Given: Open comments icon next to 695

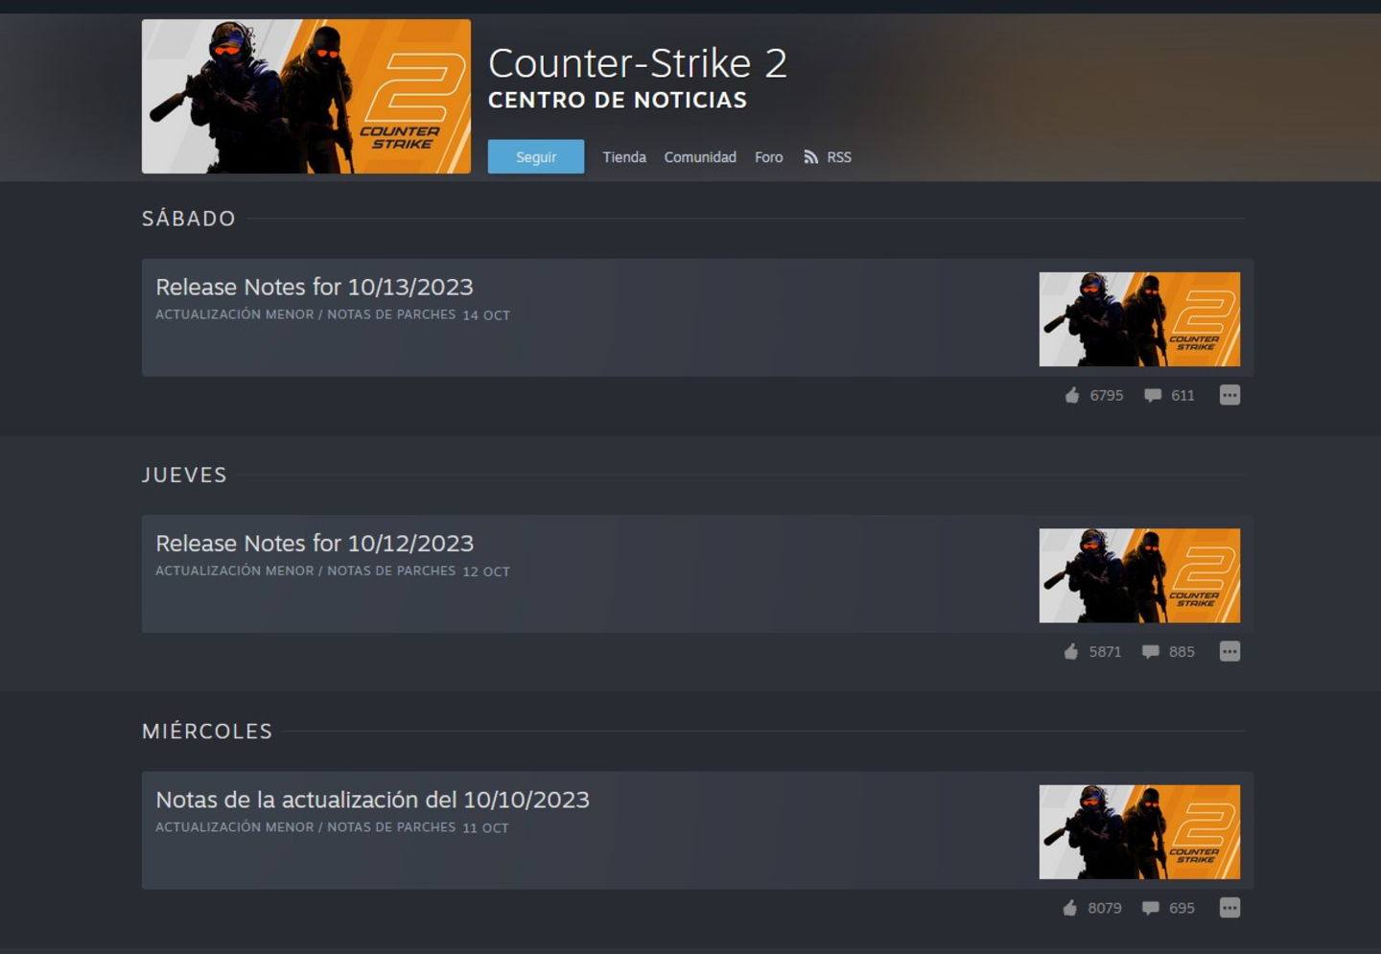Looking at the screenshot, I should pos(1151,908).
